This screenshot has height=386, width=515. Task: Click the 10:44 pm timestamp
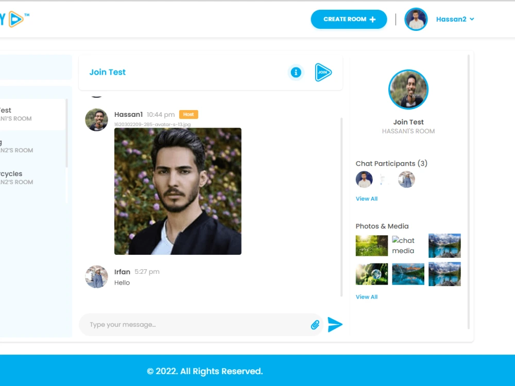click(161, 115)
